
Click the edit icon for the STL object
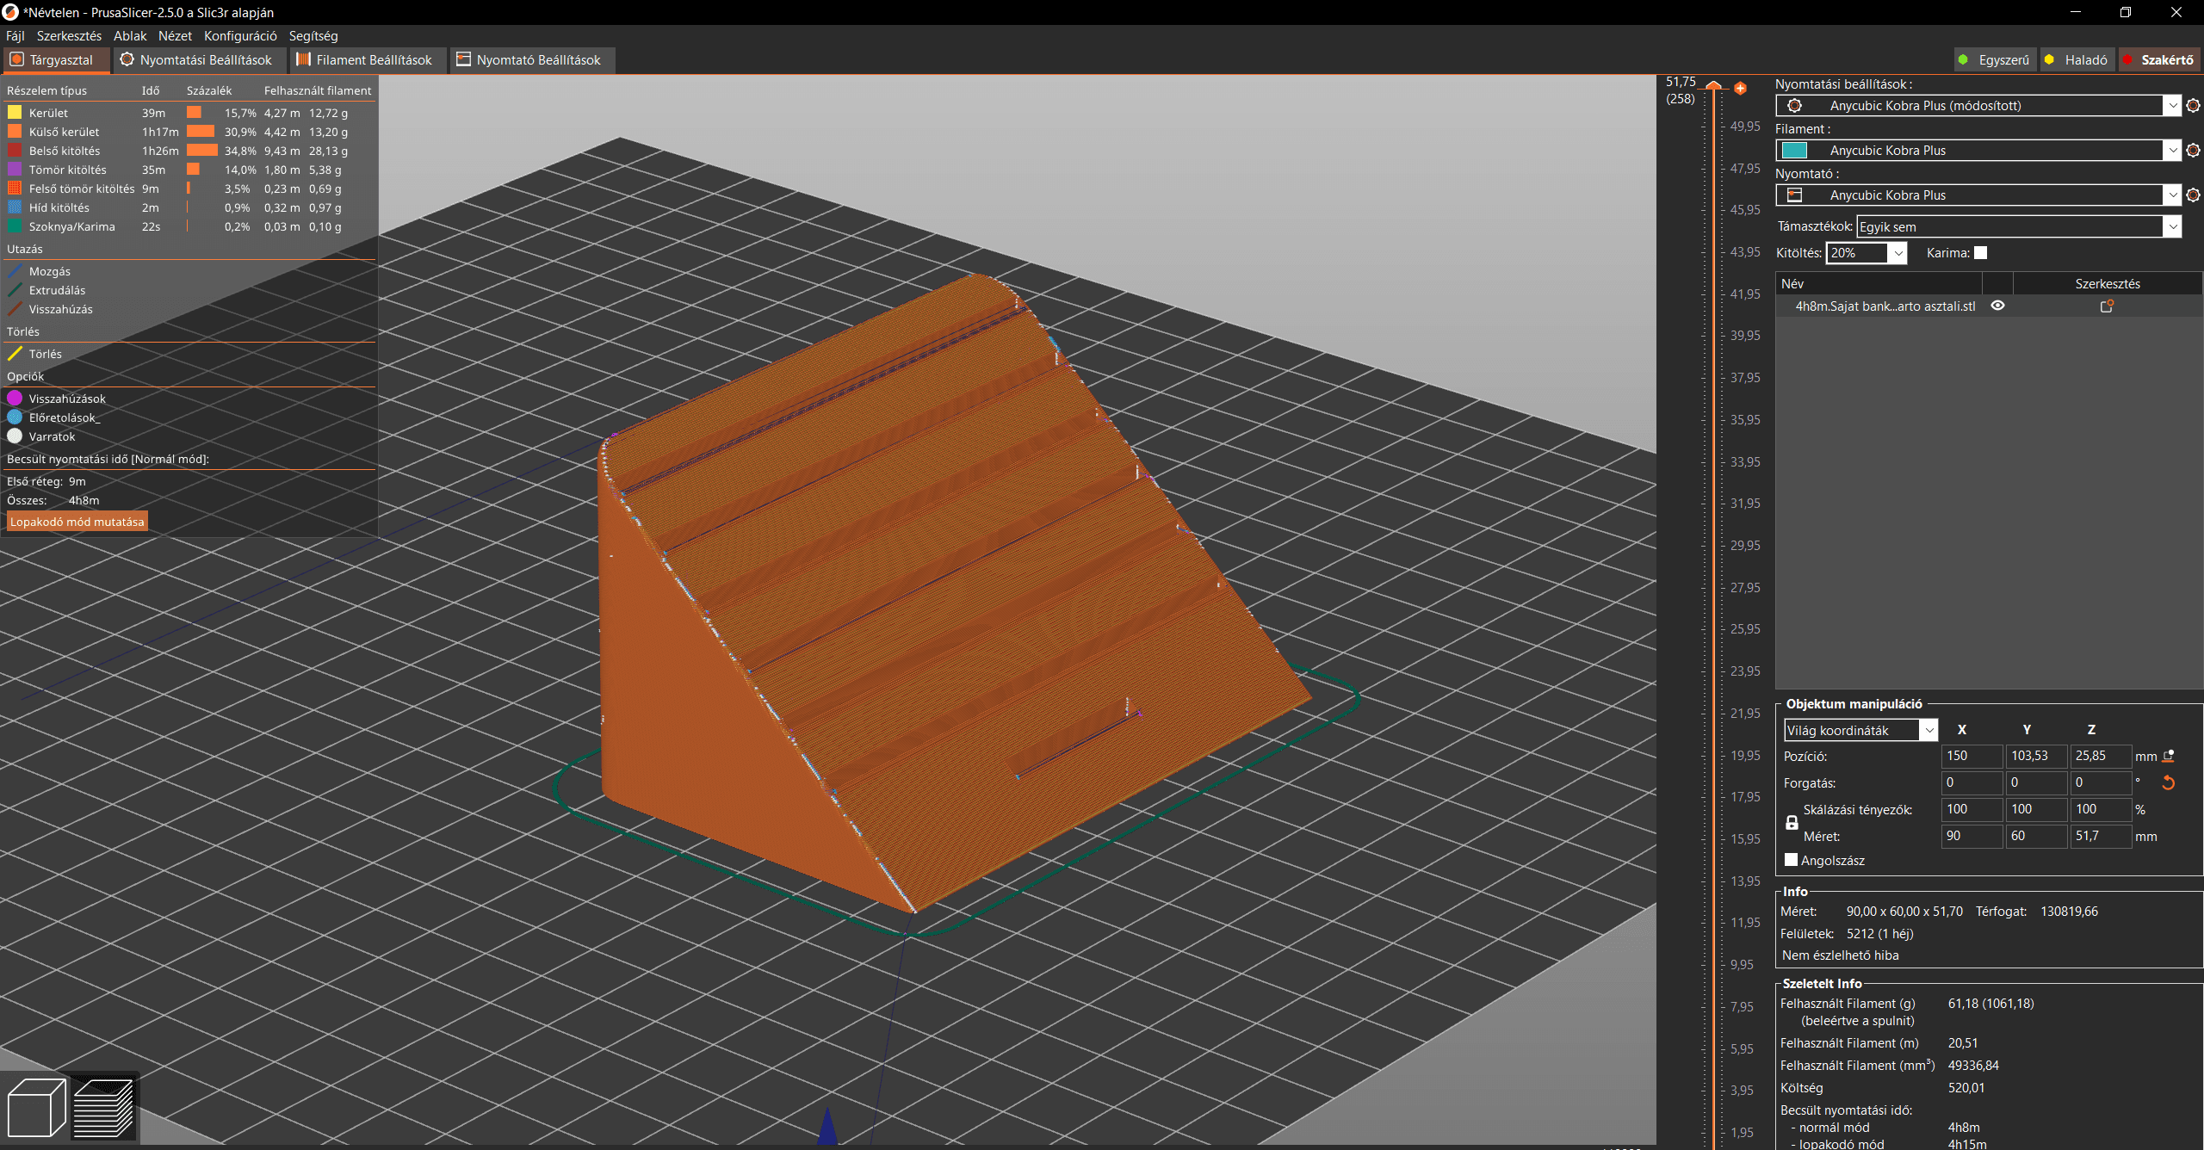2107,306
